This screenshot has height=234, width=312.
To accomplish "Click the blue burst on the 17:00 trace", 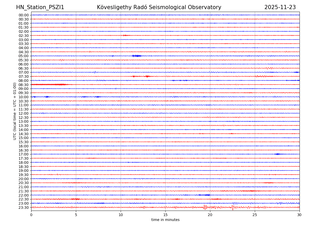I will (277, 154).
